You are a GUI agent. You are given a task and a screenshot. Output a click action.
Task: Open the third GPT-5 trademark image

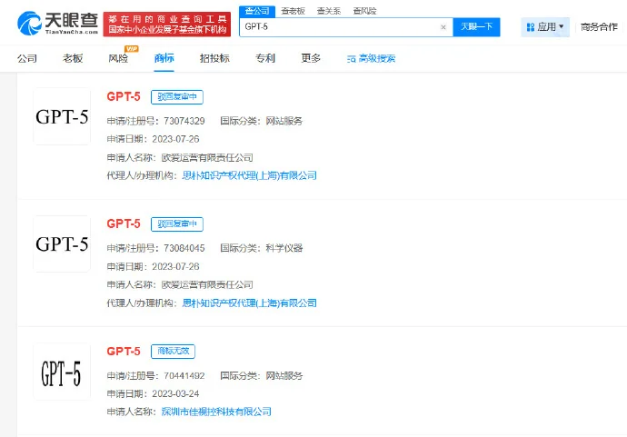pyautogui.click(x=62, y=372)
